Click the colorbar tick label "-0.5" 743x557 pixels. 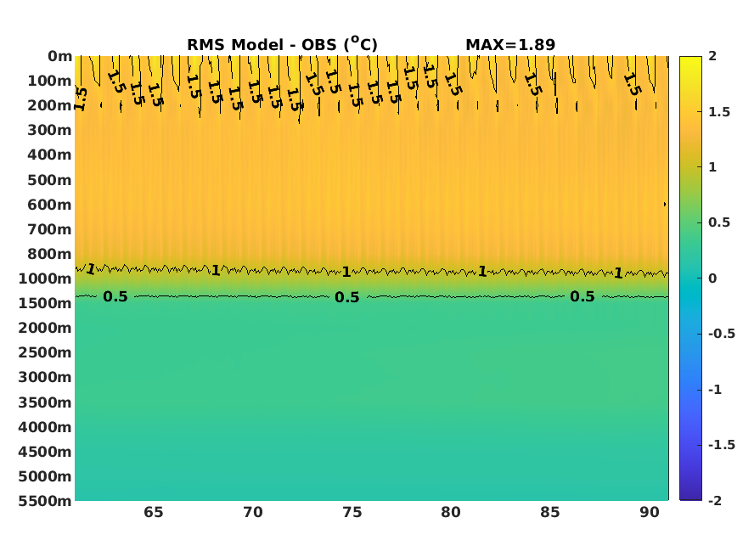722,334
